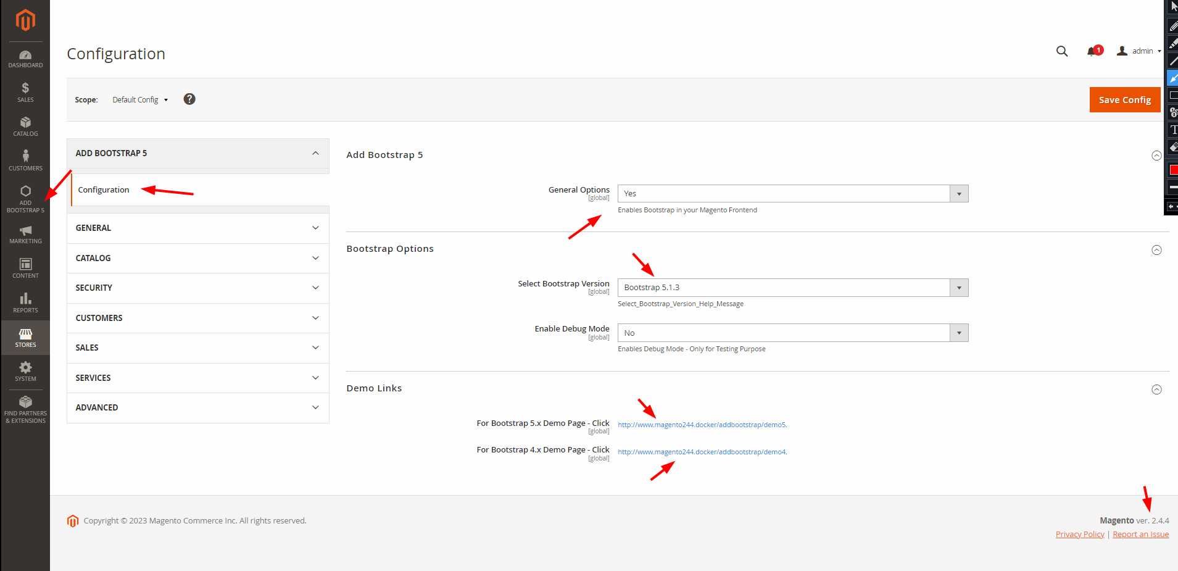Viewport: 1178px width, 571px height.
Task: Expand the SECURITY config section
Action: coord(197,288)
